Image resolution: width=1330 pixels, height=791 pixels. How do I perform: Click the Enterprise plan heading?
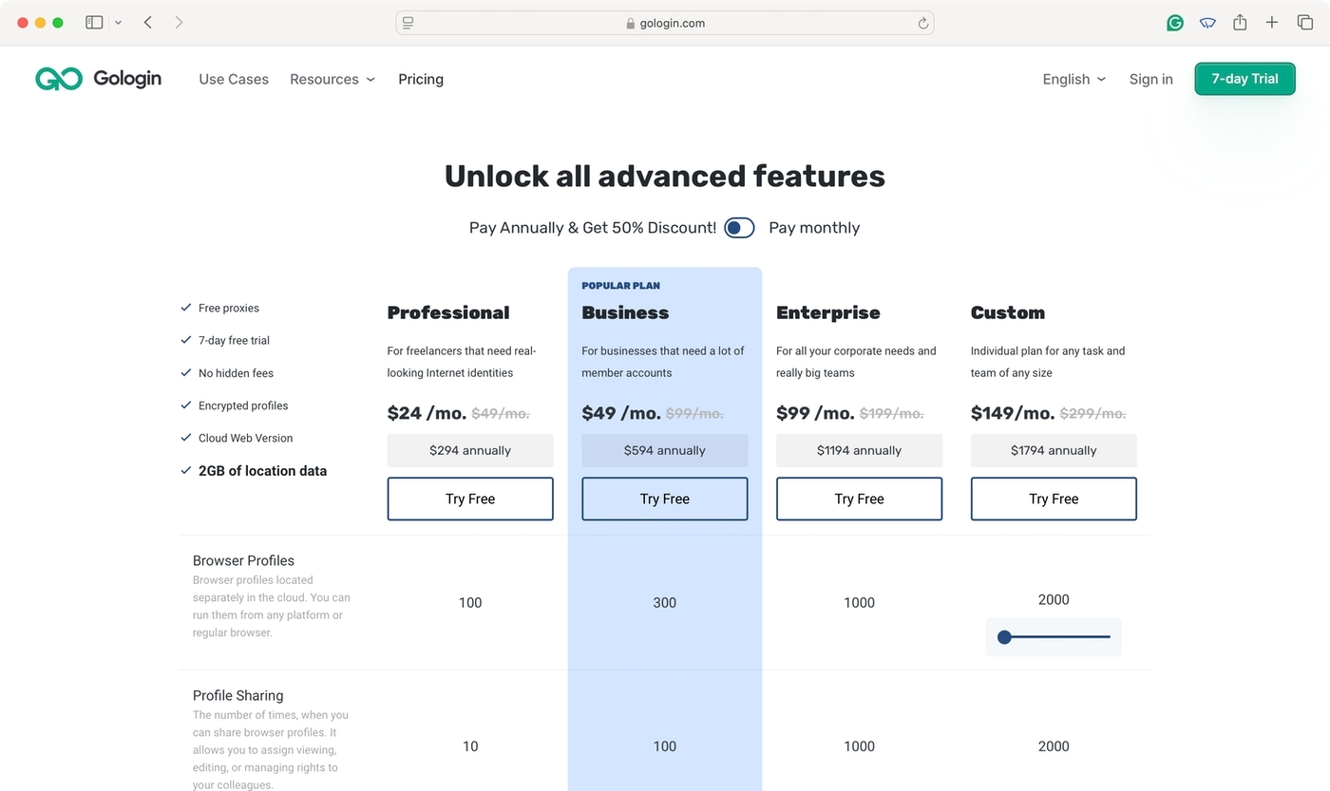tap(828, 312)
